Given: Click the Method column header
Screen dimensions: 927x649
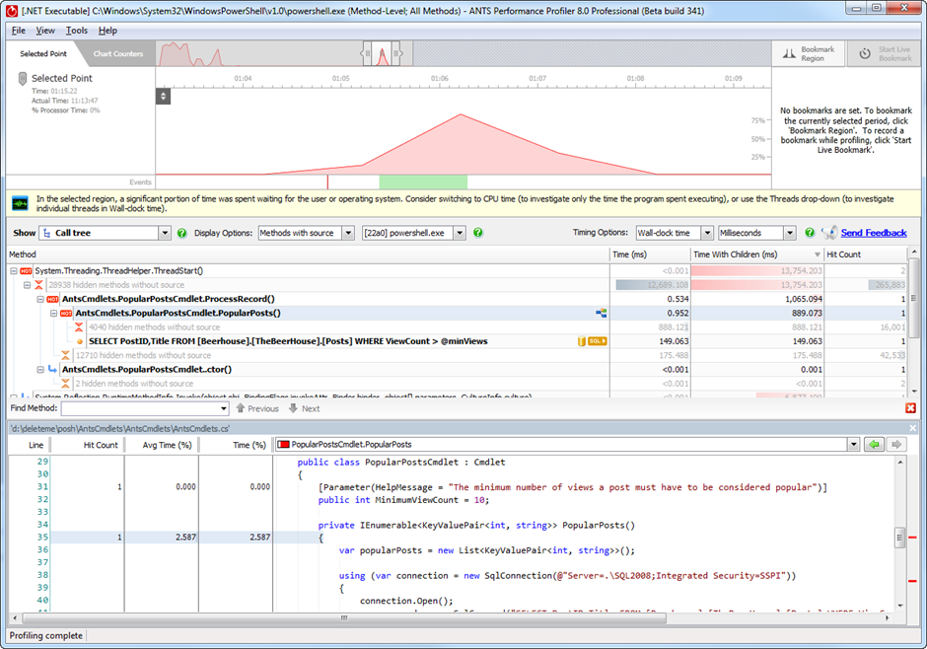Looking at the screenshot, I should pos(308,254).
